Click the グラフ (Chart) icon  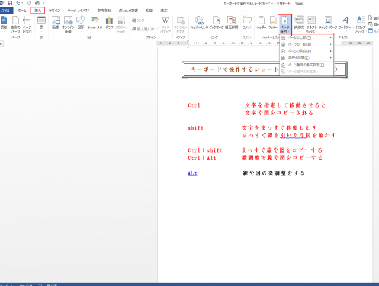[x=109, y=24]
